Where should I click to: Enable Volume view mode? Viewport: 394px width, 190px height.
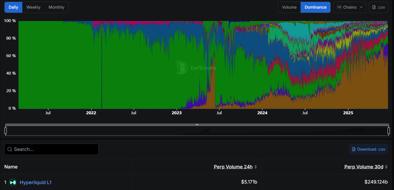289,7
